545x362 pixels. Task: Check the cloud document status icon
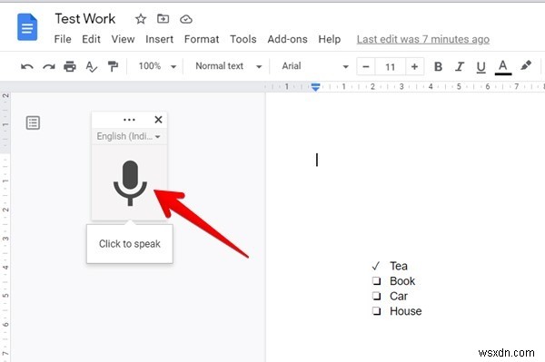pos(186,19)
